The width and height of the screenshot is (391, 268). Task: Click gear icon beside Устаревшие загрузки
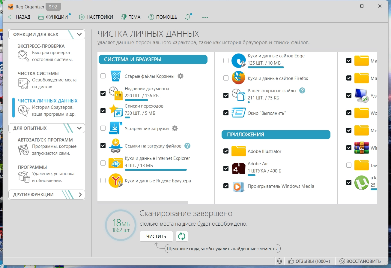pyautogui.click(x=175, y=128)
